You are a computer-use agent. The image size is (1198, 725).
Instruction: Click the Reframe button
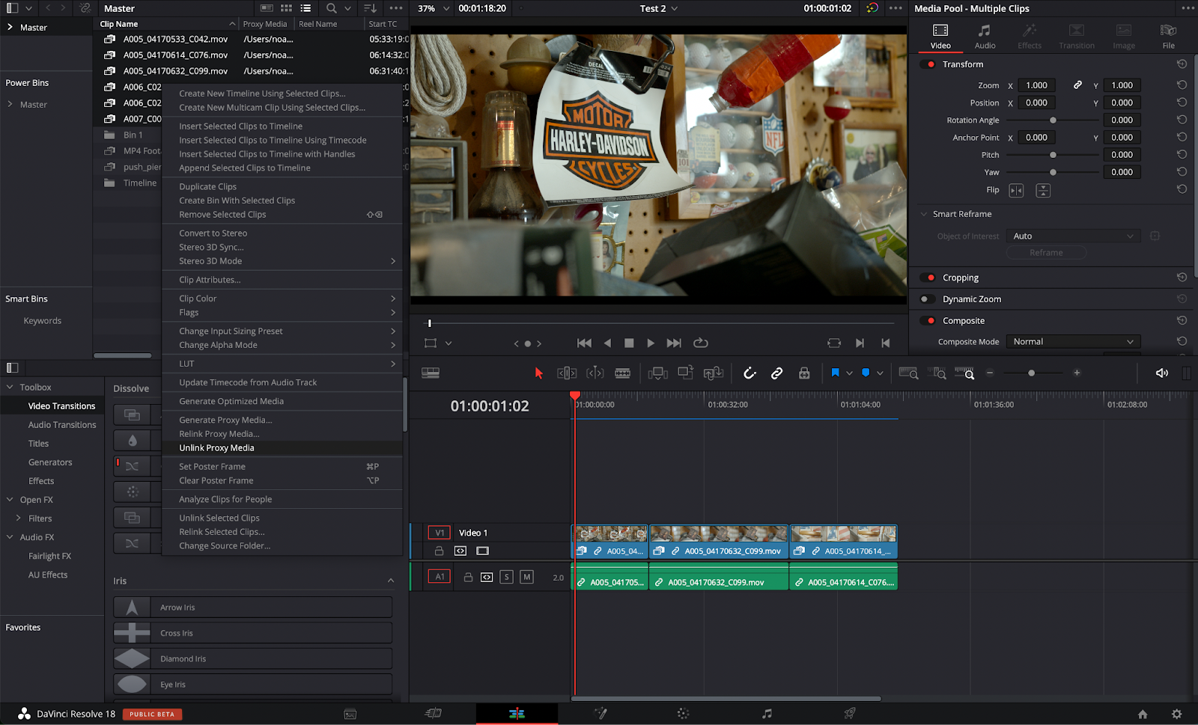(1046, 253)
